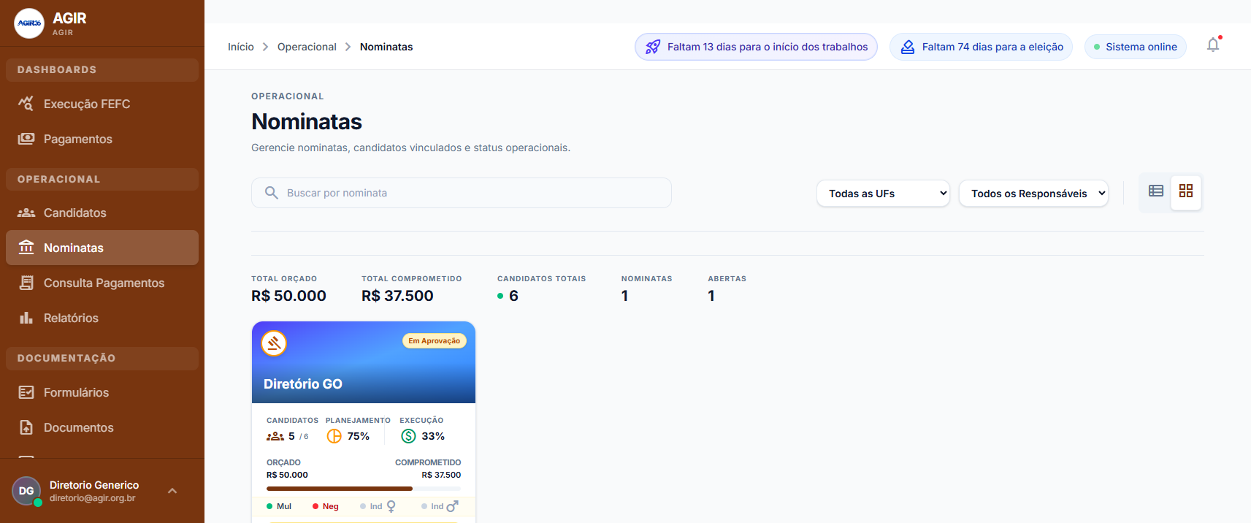This screenshot has width=1251, height=523.
Task: Open Consulta Pagamentos page
Action: [102, 283]
